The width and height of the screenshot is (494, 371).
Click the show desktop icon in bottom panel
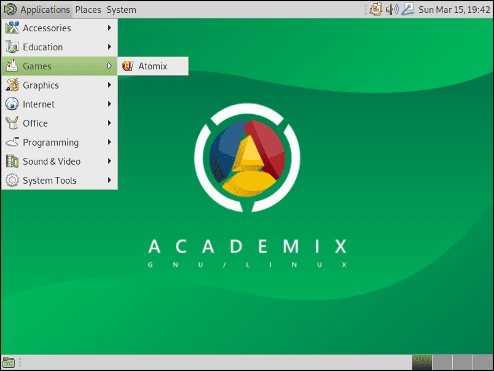(x=9, y=363)
